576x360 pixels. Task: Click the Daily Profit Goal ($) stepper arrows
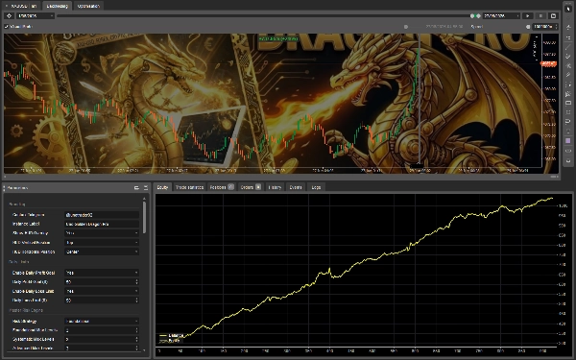pos(136,281)
